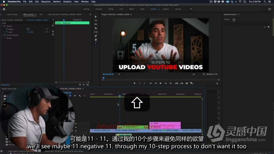Open the Graphics menu in menu bar

click(67, 2)
